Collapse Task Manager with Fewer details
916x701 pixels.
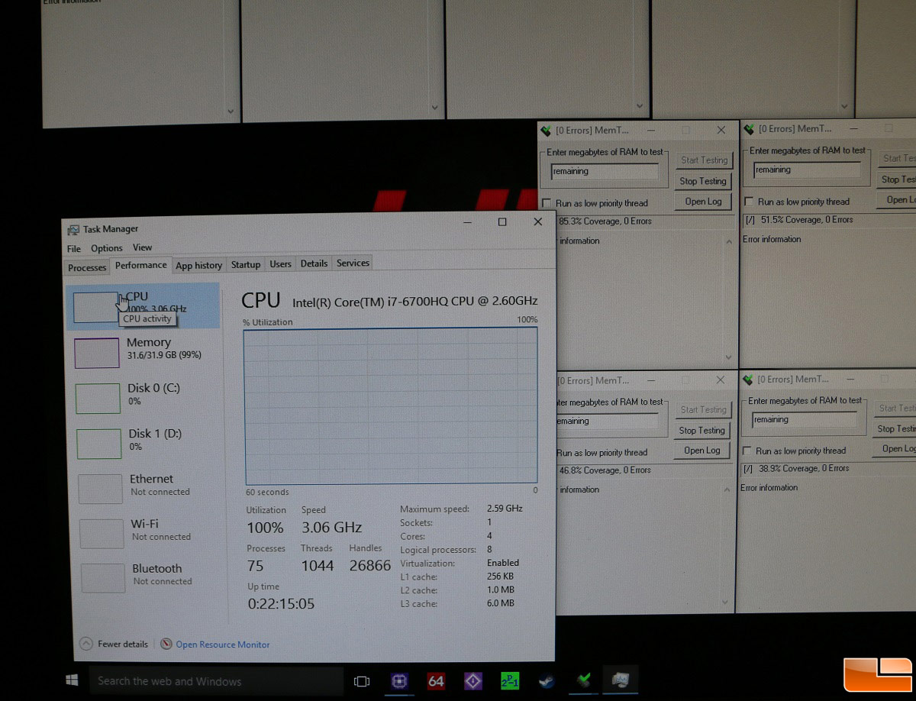coord(114,644)
